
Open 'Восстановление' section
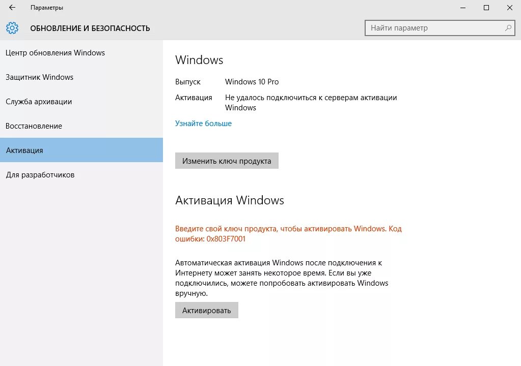tap(81, 126)
